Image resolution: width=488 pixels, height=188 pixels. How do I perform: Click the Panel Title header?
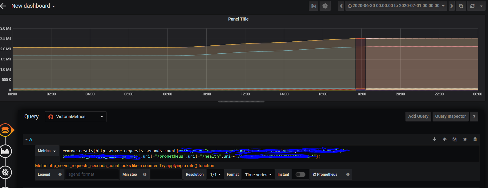click(x=238, y=19)
